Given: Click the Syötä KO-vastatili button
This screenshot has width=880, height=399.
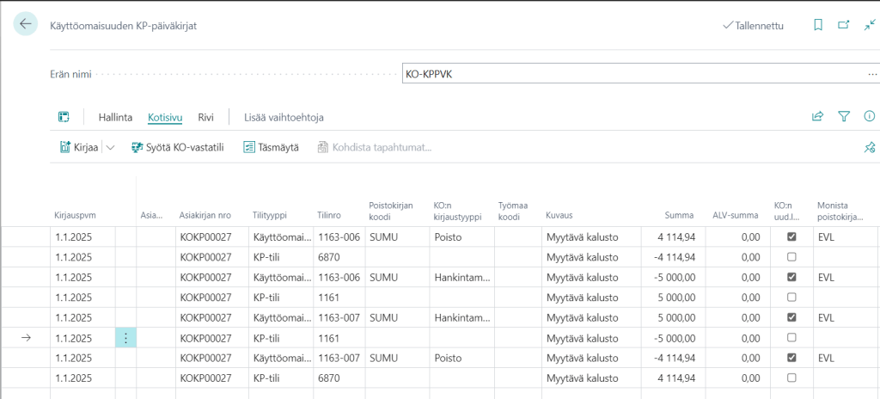Looking at the screenshot, I should click(x=178, y=148).
